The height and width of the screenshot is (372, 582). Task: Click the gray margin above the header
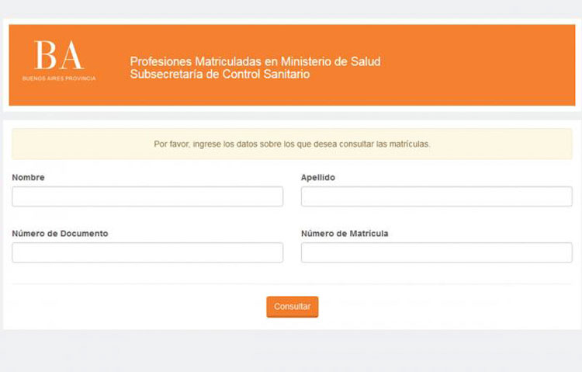[x=291, y=9]
